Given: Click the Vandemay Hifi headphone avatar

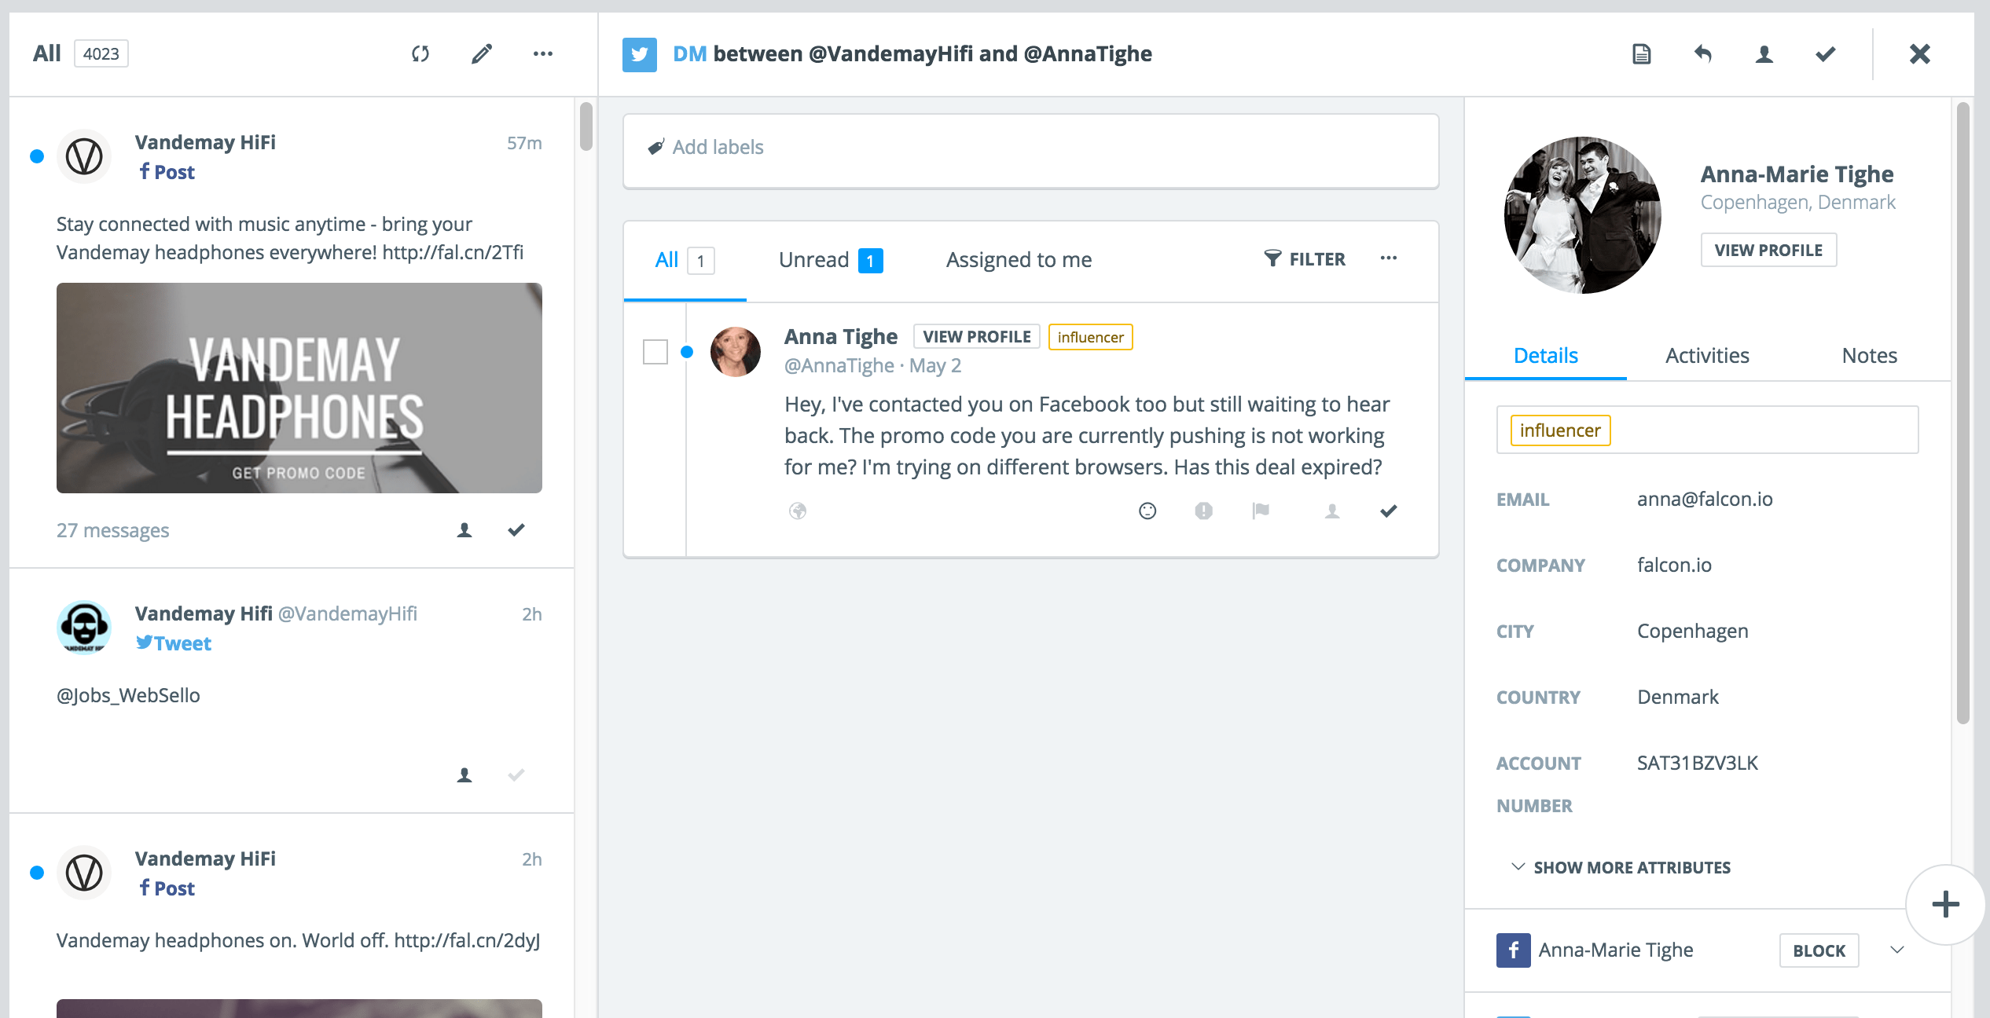Looking at the screenshot, I should click(x=84, y=628).
